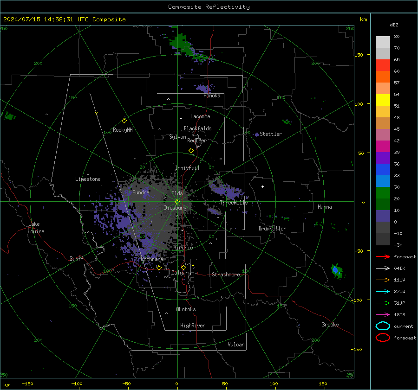
Task: Click the dBZ legend heading
Action: (394, 25)
